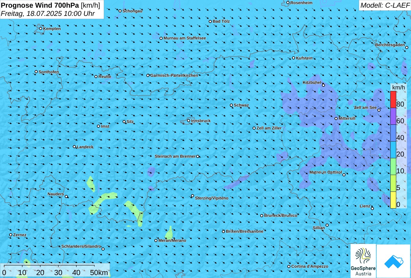Click the Garmisch-Partenkirchen label
Screen dimensions: 411x278
pos(174,75)
